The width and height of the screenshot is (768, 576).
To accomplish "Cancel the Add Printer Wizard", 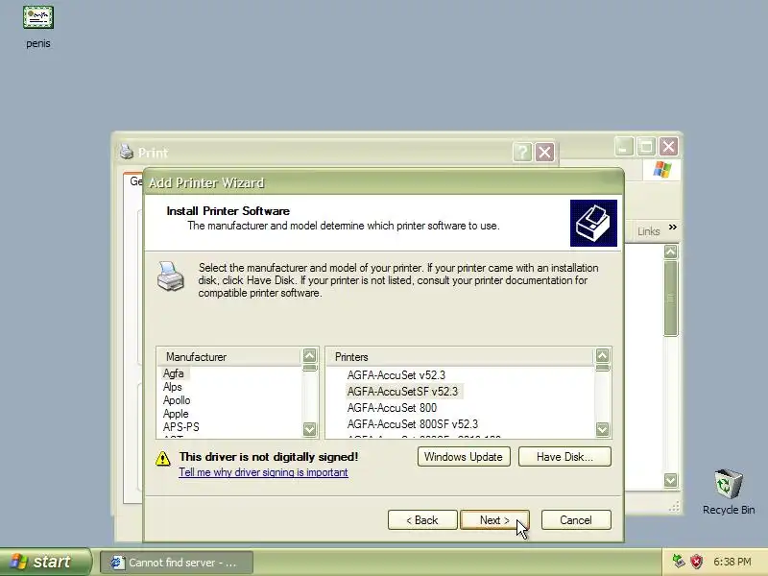I will click(x=576, y=519).
